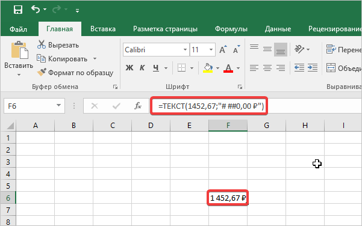This screenshot has height=226, width=362.
Task: Center cell text horizontally
Action: [x=267, y=68]
